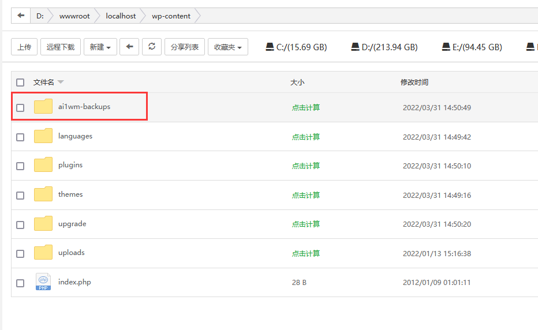Open the upgrade folder icon
Viewport: 538px width, 330px height.
[43, 223]
